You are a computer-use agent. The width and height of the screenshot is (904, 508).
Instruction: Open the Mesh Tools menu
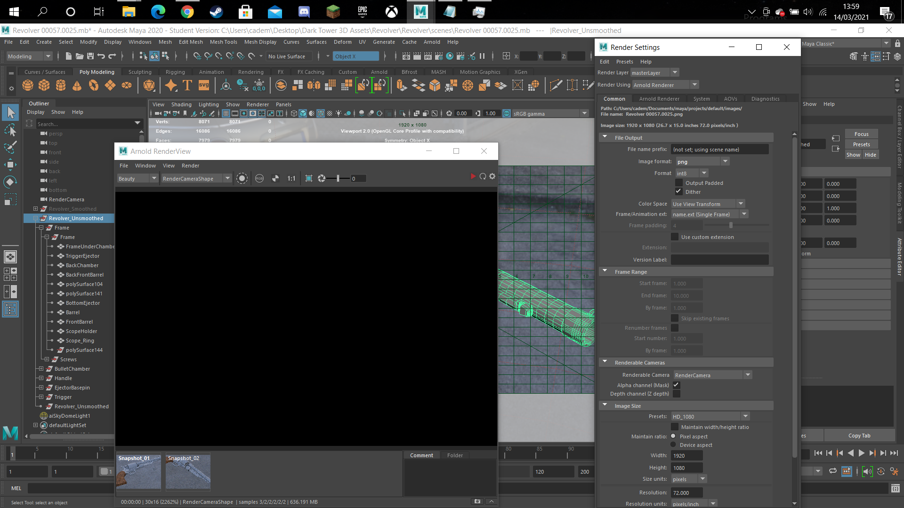point(224,42)
